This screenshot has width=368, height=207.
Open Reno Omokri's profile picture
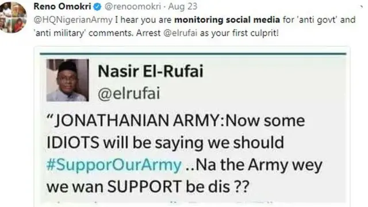click(x=13, y=17)
